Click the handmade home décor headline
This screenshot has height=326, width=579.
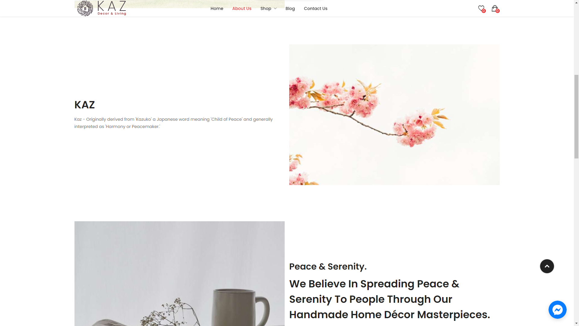click(390, 299)
